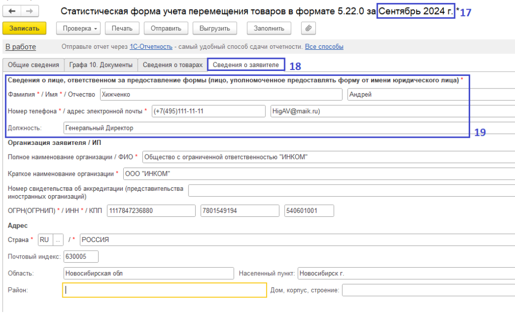This screenshot has width=515, height=313.
Task: Switch to the Общие сведения tab
Action: click(34, 65)
